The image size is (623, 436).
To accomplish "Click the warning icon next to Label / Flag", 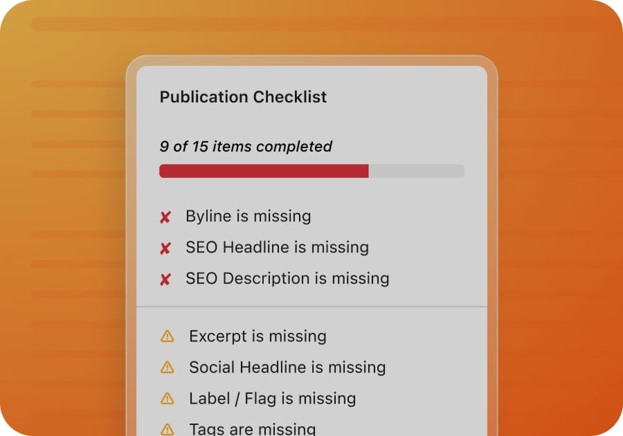I will coord(167,399).
